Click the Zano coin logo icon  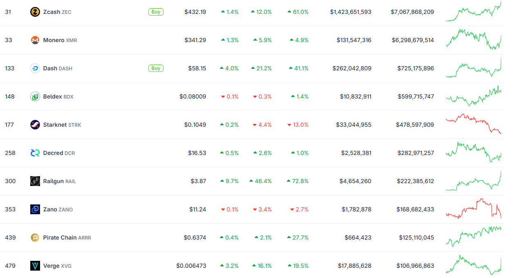tap(35, 209)
